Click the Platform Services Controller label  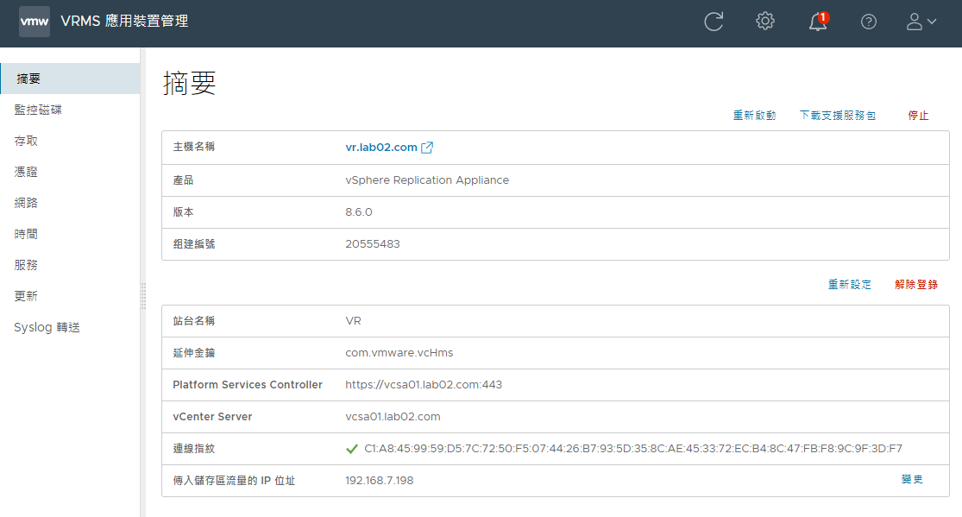[x=248, y=385]
